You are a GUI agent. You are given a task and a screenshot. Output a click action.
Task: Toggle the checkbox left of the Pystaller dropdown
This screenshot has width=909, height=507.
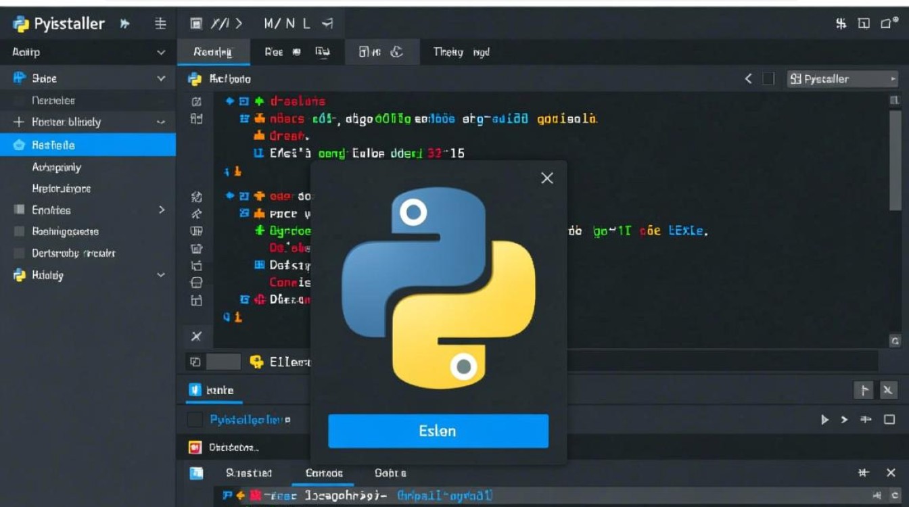coord(768,79)
